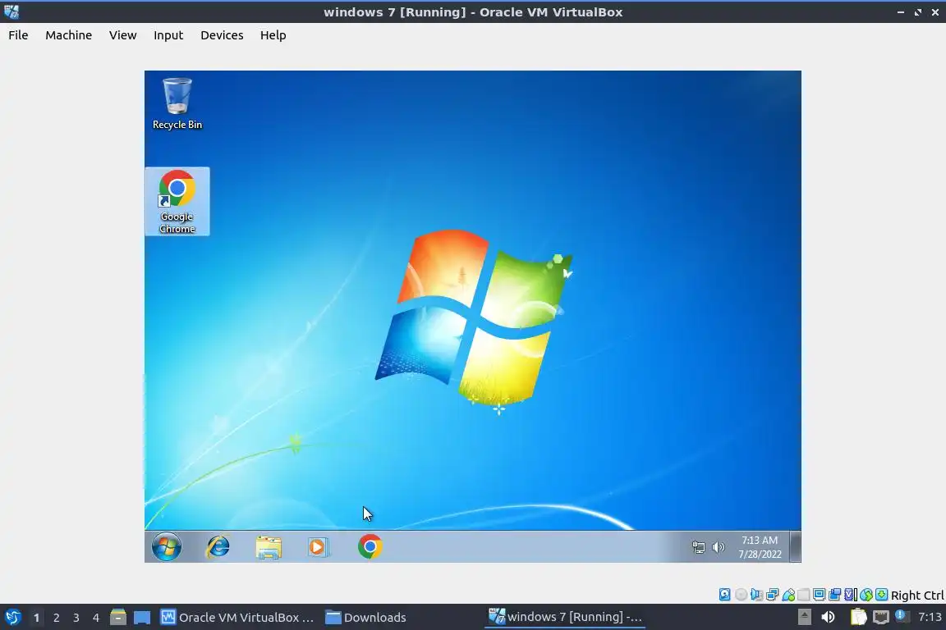946x630 pixels.
Task: Click the removable media eject tray icon
Action: [804, 617]
